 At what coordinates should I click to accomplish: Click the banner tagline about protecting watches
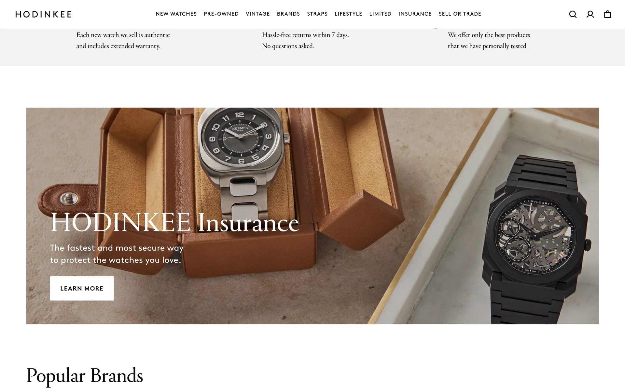pyautogui.click(x=117, y=254)
